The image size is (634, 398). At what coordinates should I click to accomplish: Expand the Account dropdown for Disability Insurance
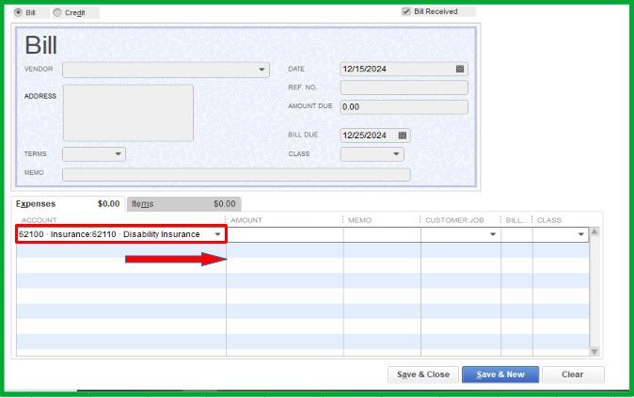pyautogui.click(x=217, y=234)
